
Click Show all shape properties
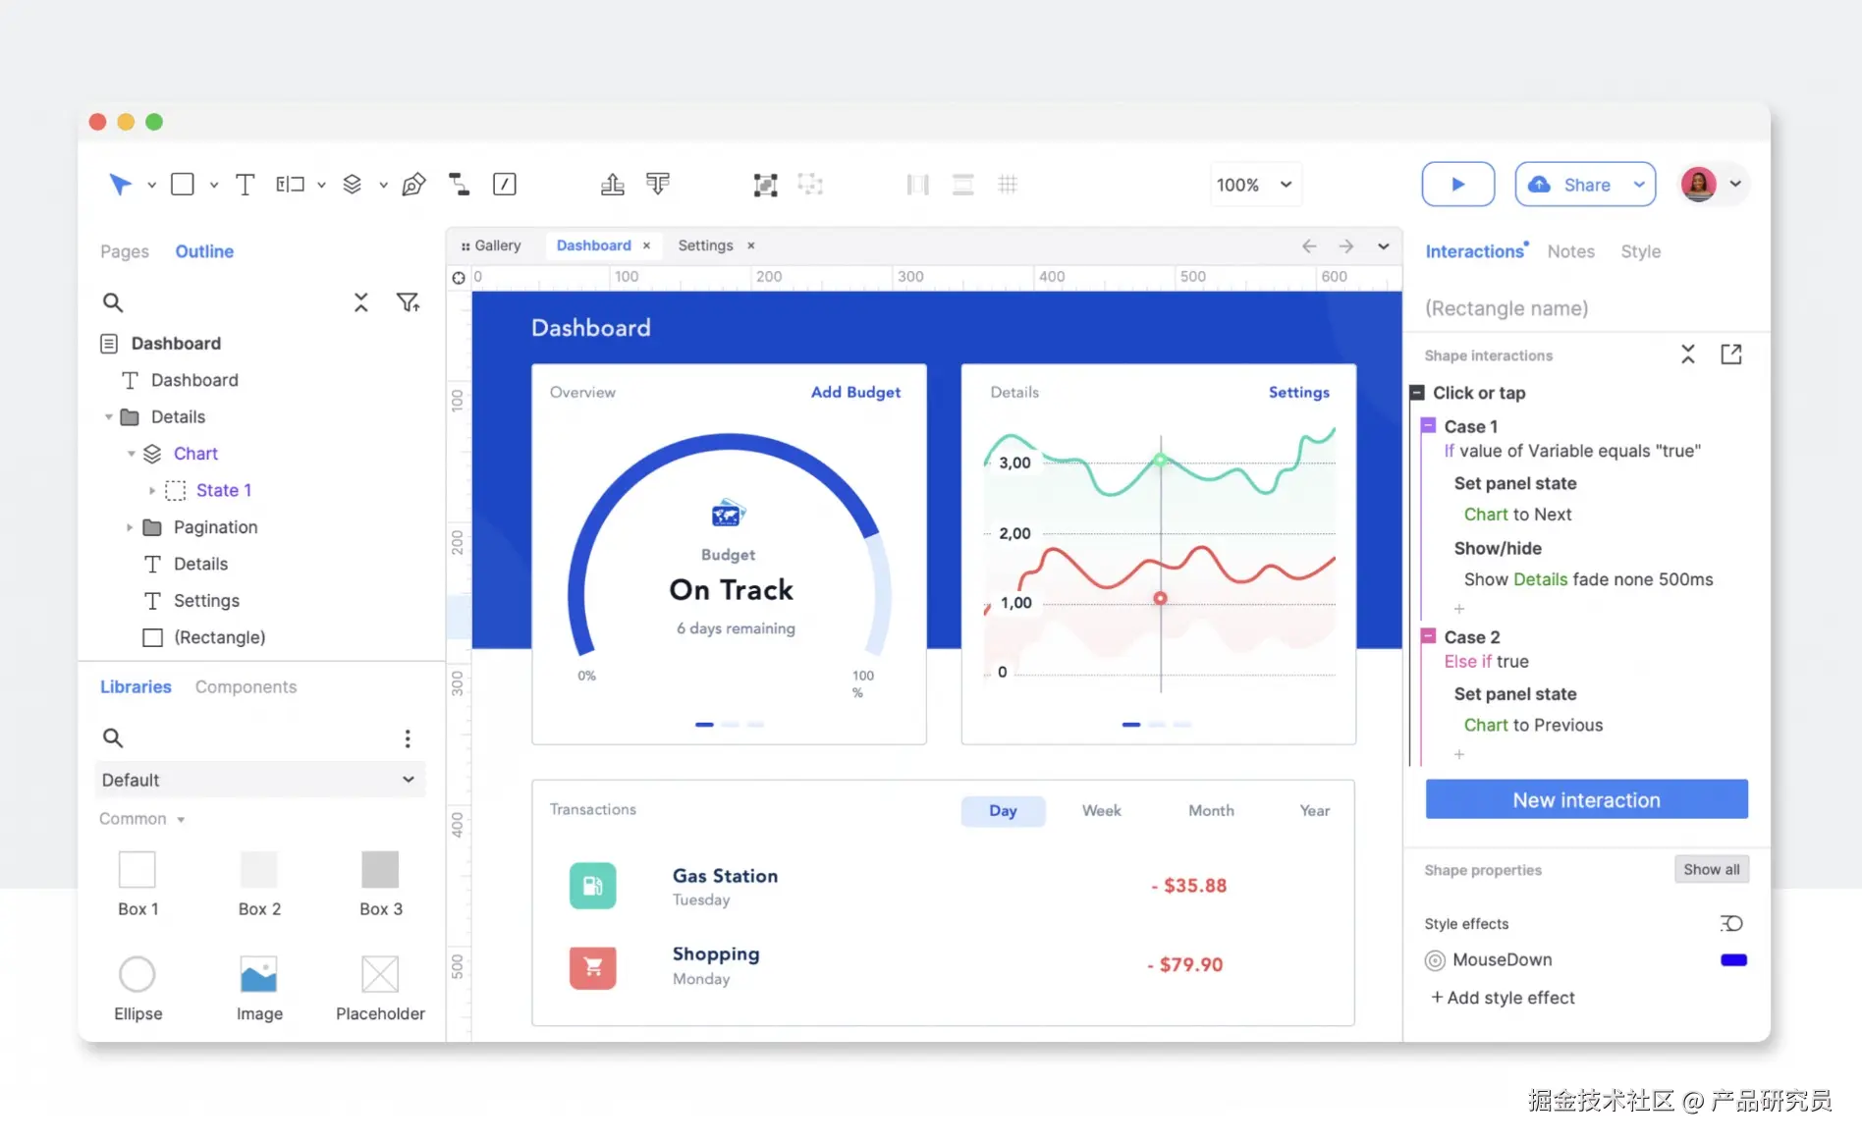[1711, 869]
